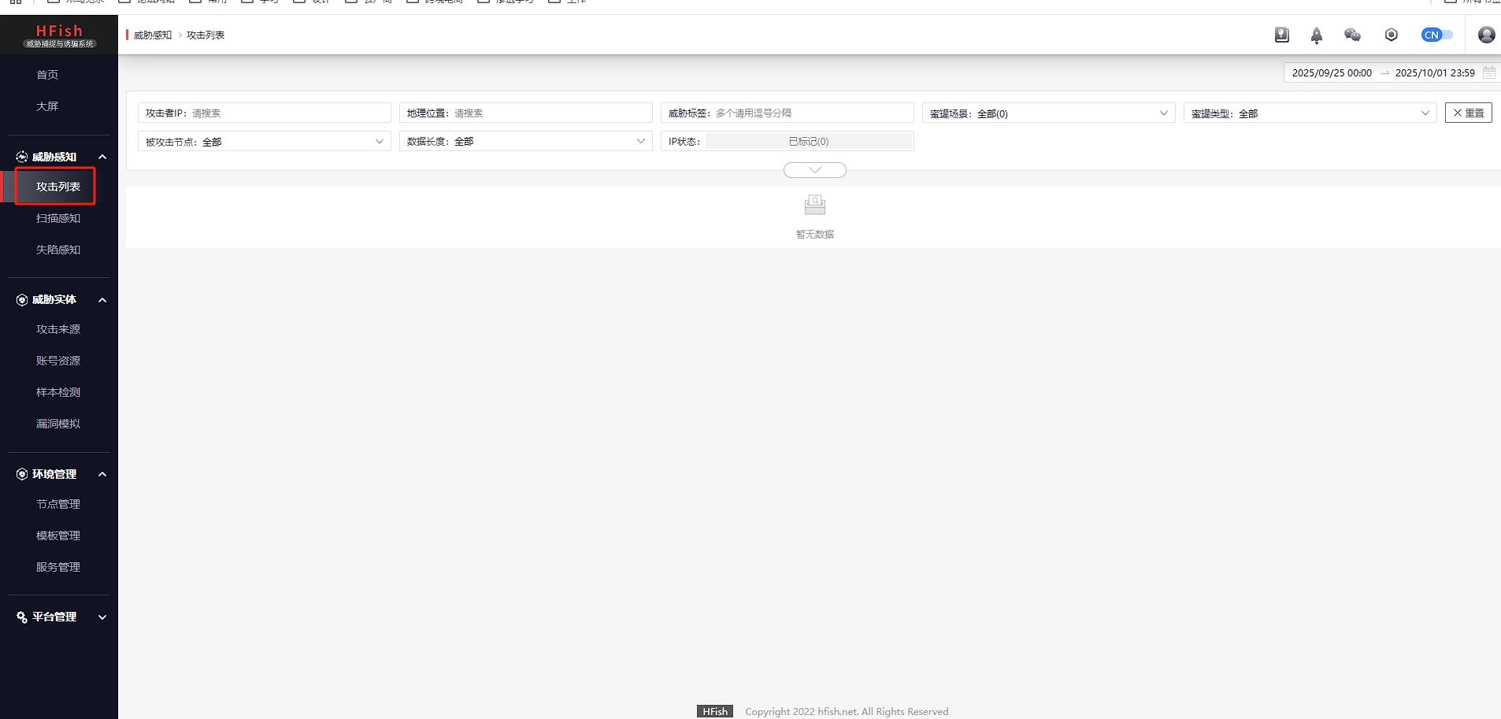The height and width of the screenshot is (719, 1501).
Task: Click the rocket icon in header
Action: (x=1316, y=35)
